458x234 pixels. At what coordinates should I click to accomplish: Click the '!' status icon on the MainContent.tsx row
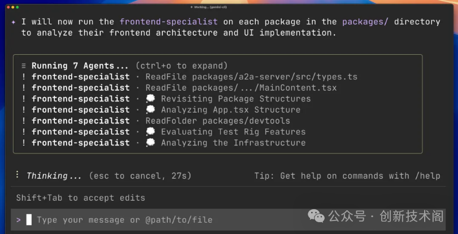(24, 88)
